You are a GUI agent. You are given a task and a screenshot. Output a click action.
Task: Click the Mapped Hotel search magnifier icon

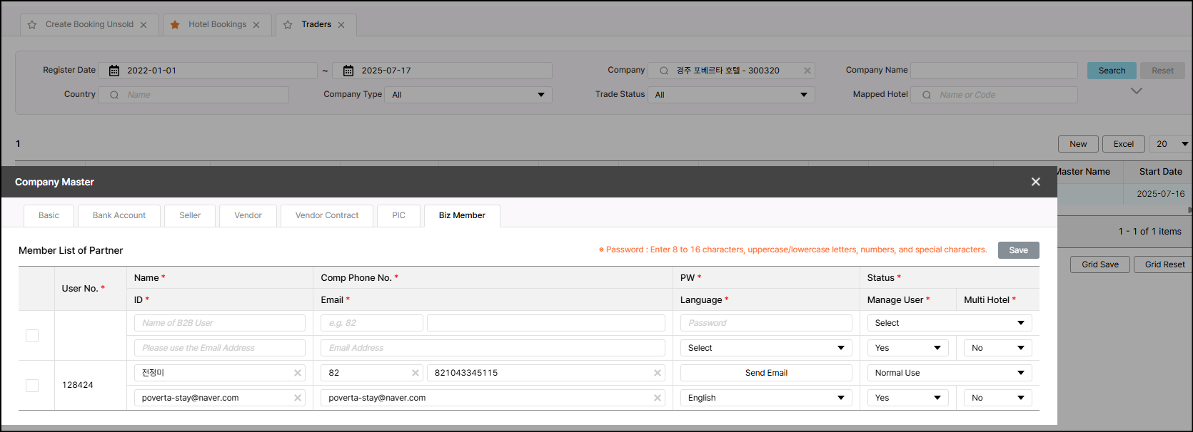point(926,95)
